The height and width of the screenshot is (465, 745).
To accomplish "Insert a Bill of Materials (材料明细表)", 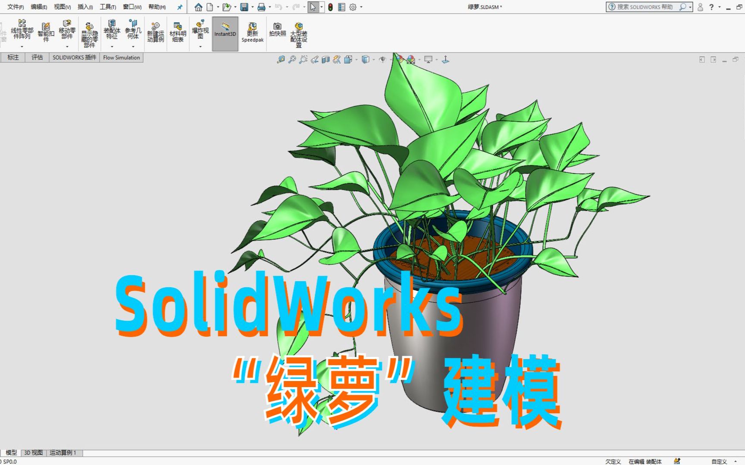I will (178, 33).
